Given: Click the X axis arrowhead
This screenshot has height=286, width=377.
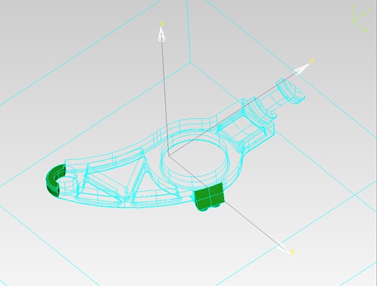Looking at the screenshot, I should click(283, 249).
